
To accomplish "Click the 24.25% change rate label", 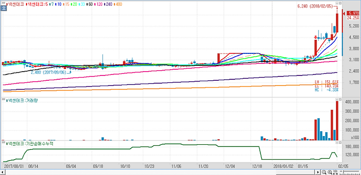I will (353, 18).
